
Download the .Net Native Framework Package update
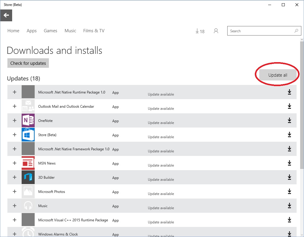(289, 149)
